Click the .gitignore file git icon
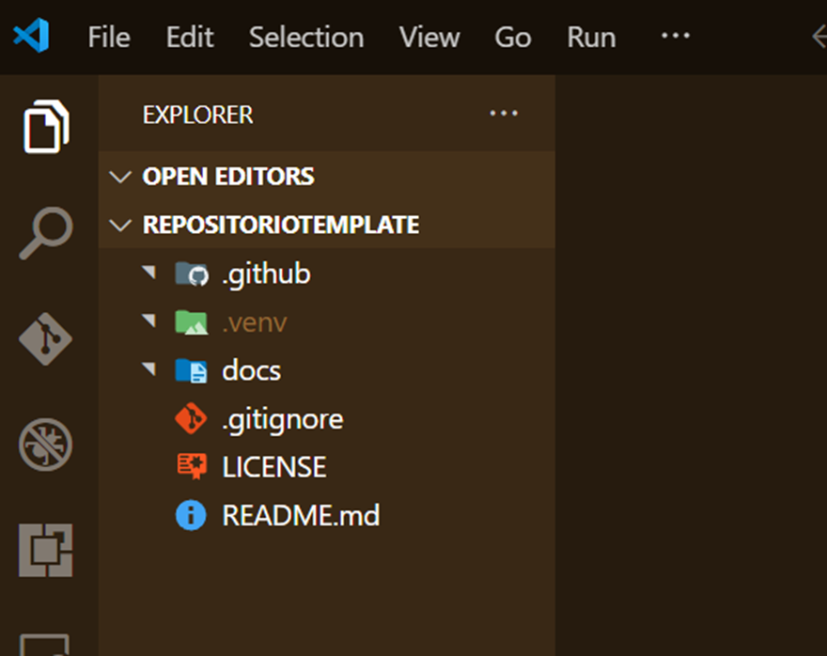 [191, 419]
